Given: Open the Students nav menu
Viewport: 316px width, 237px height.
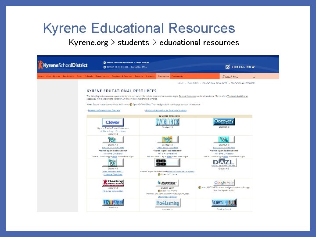Looking at the screenshot, I should 150,76.
